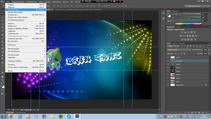Select the Gradient tool
The width and height of the screenshot is (211, 119).
2,52
